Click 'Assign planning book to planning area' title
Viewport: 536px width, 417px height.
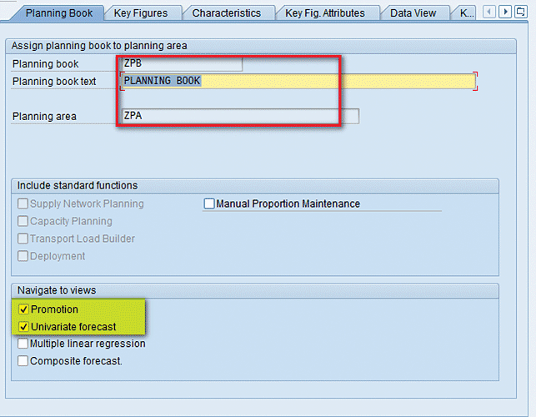pos(99,46)
